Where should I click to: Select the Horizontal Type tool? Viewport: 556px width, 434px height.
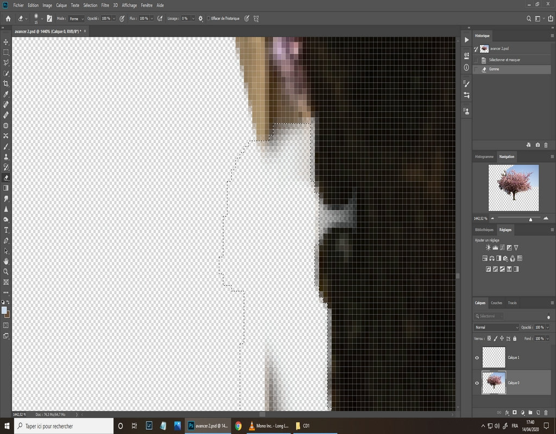[x=6, y=230]
